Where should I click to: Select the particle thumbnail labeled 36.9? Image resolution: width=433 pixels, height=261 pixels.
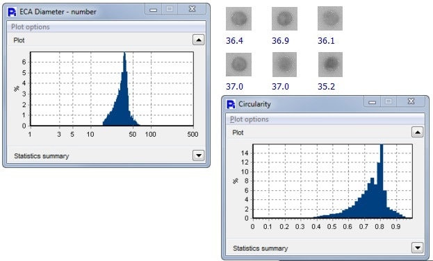(x=284, y=19)
